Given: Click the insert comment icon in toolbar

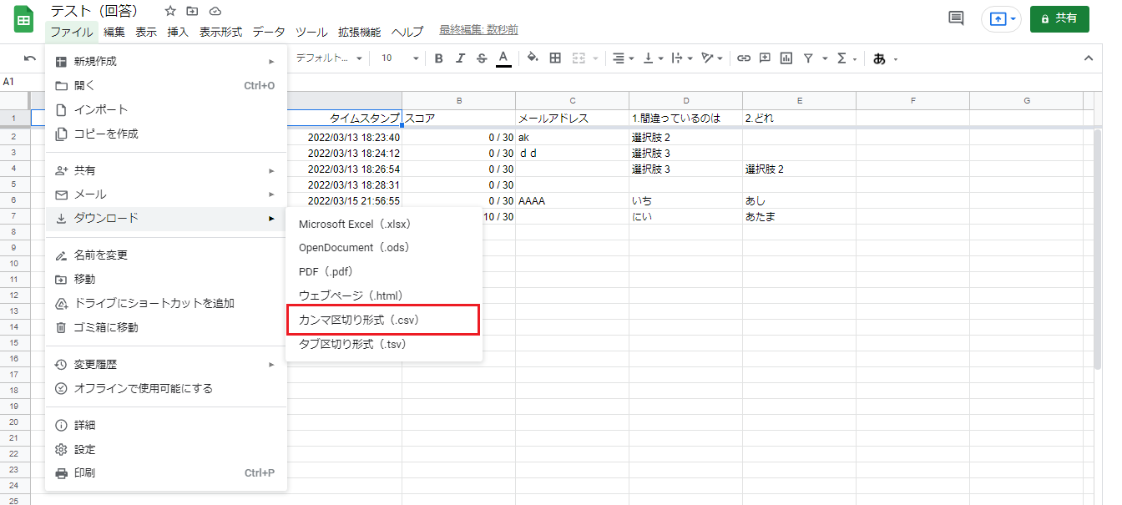Looking at the screenshot, I should tap(765, 58).
